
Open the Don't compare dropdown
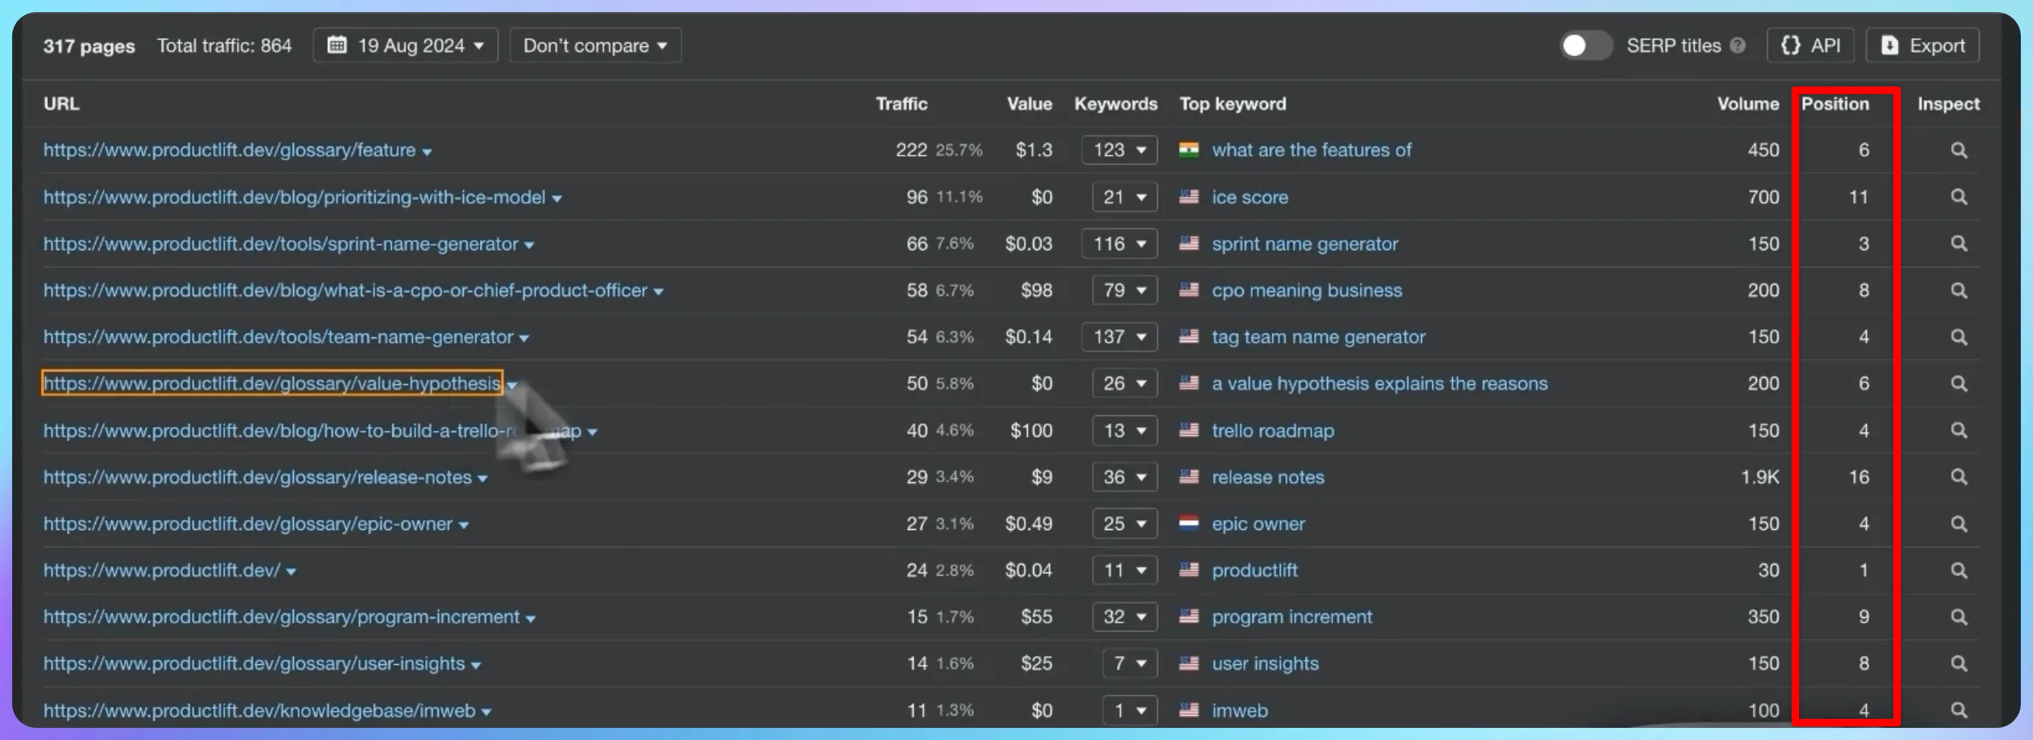click(595, 45)
